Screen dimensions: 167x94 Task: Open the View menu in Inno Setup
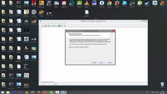(x=48, y=23)
